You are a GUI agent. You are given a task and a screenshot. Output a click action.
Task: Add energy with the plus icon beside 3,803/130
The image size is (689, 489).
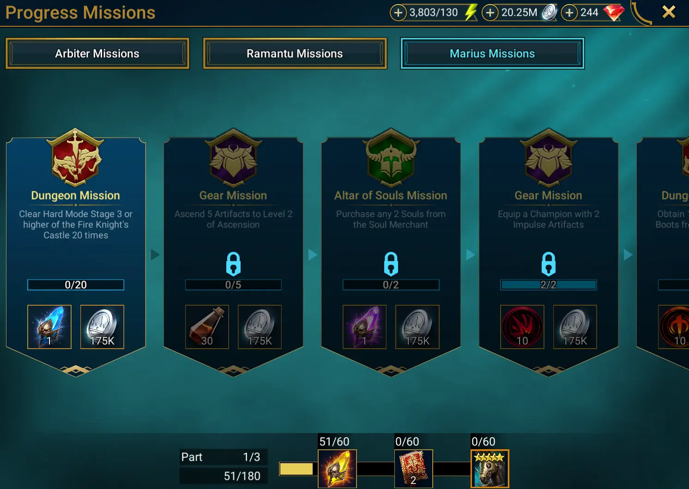point(398,12)
